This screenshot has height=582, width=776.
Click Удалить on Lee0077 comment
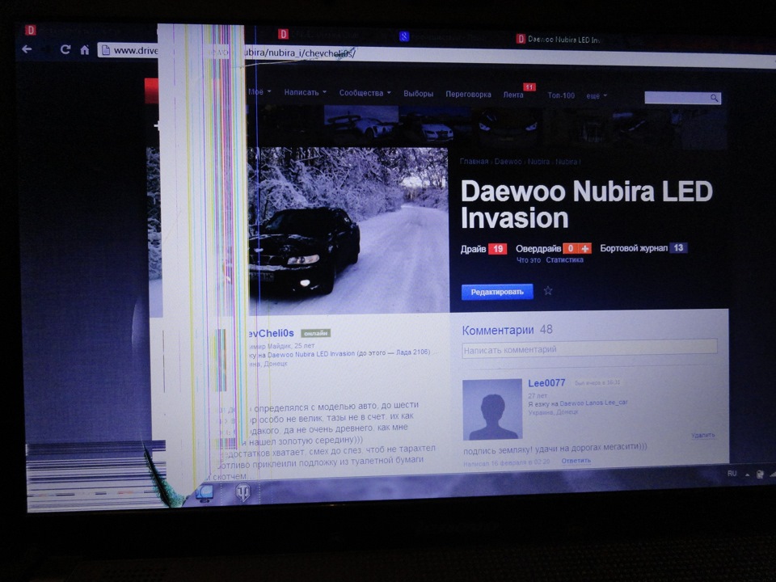[702, 435]
